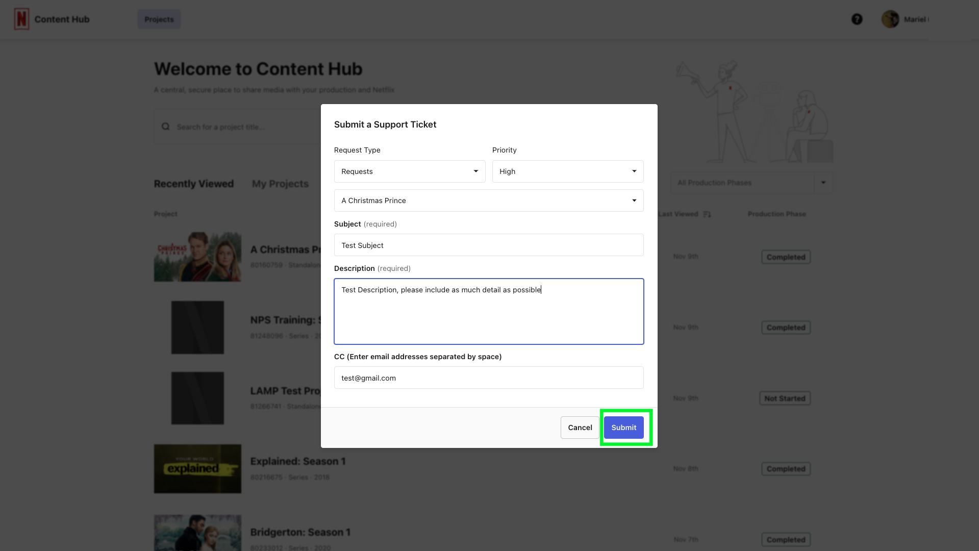
Task: Click the Completed badge for A Christmas Prince
Action: (786, 257)
